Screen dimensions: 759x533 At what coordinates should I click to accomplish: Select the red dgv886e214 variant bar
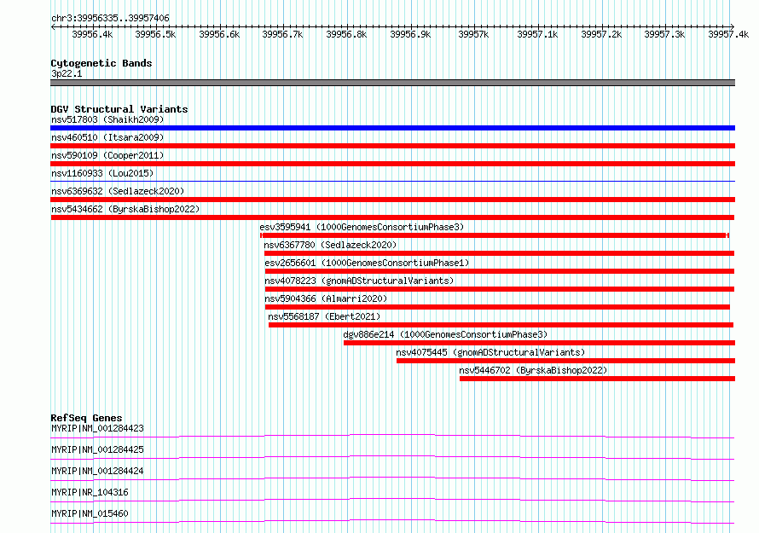coord(539,343)
